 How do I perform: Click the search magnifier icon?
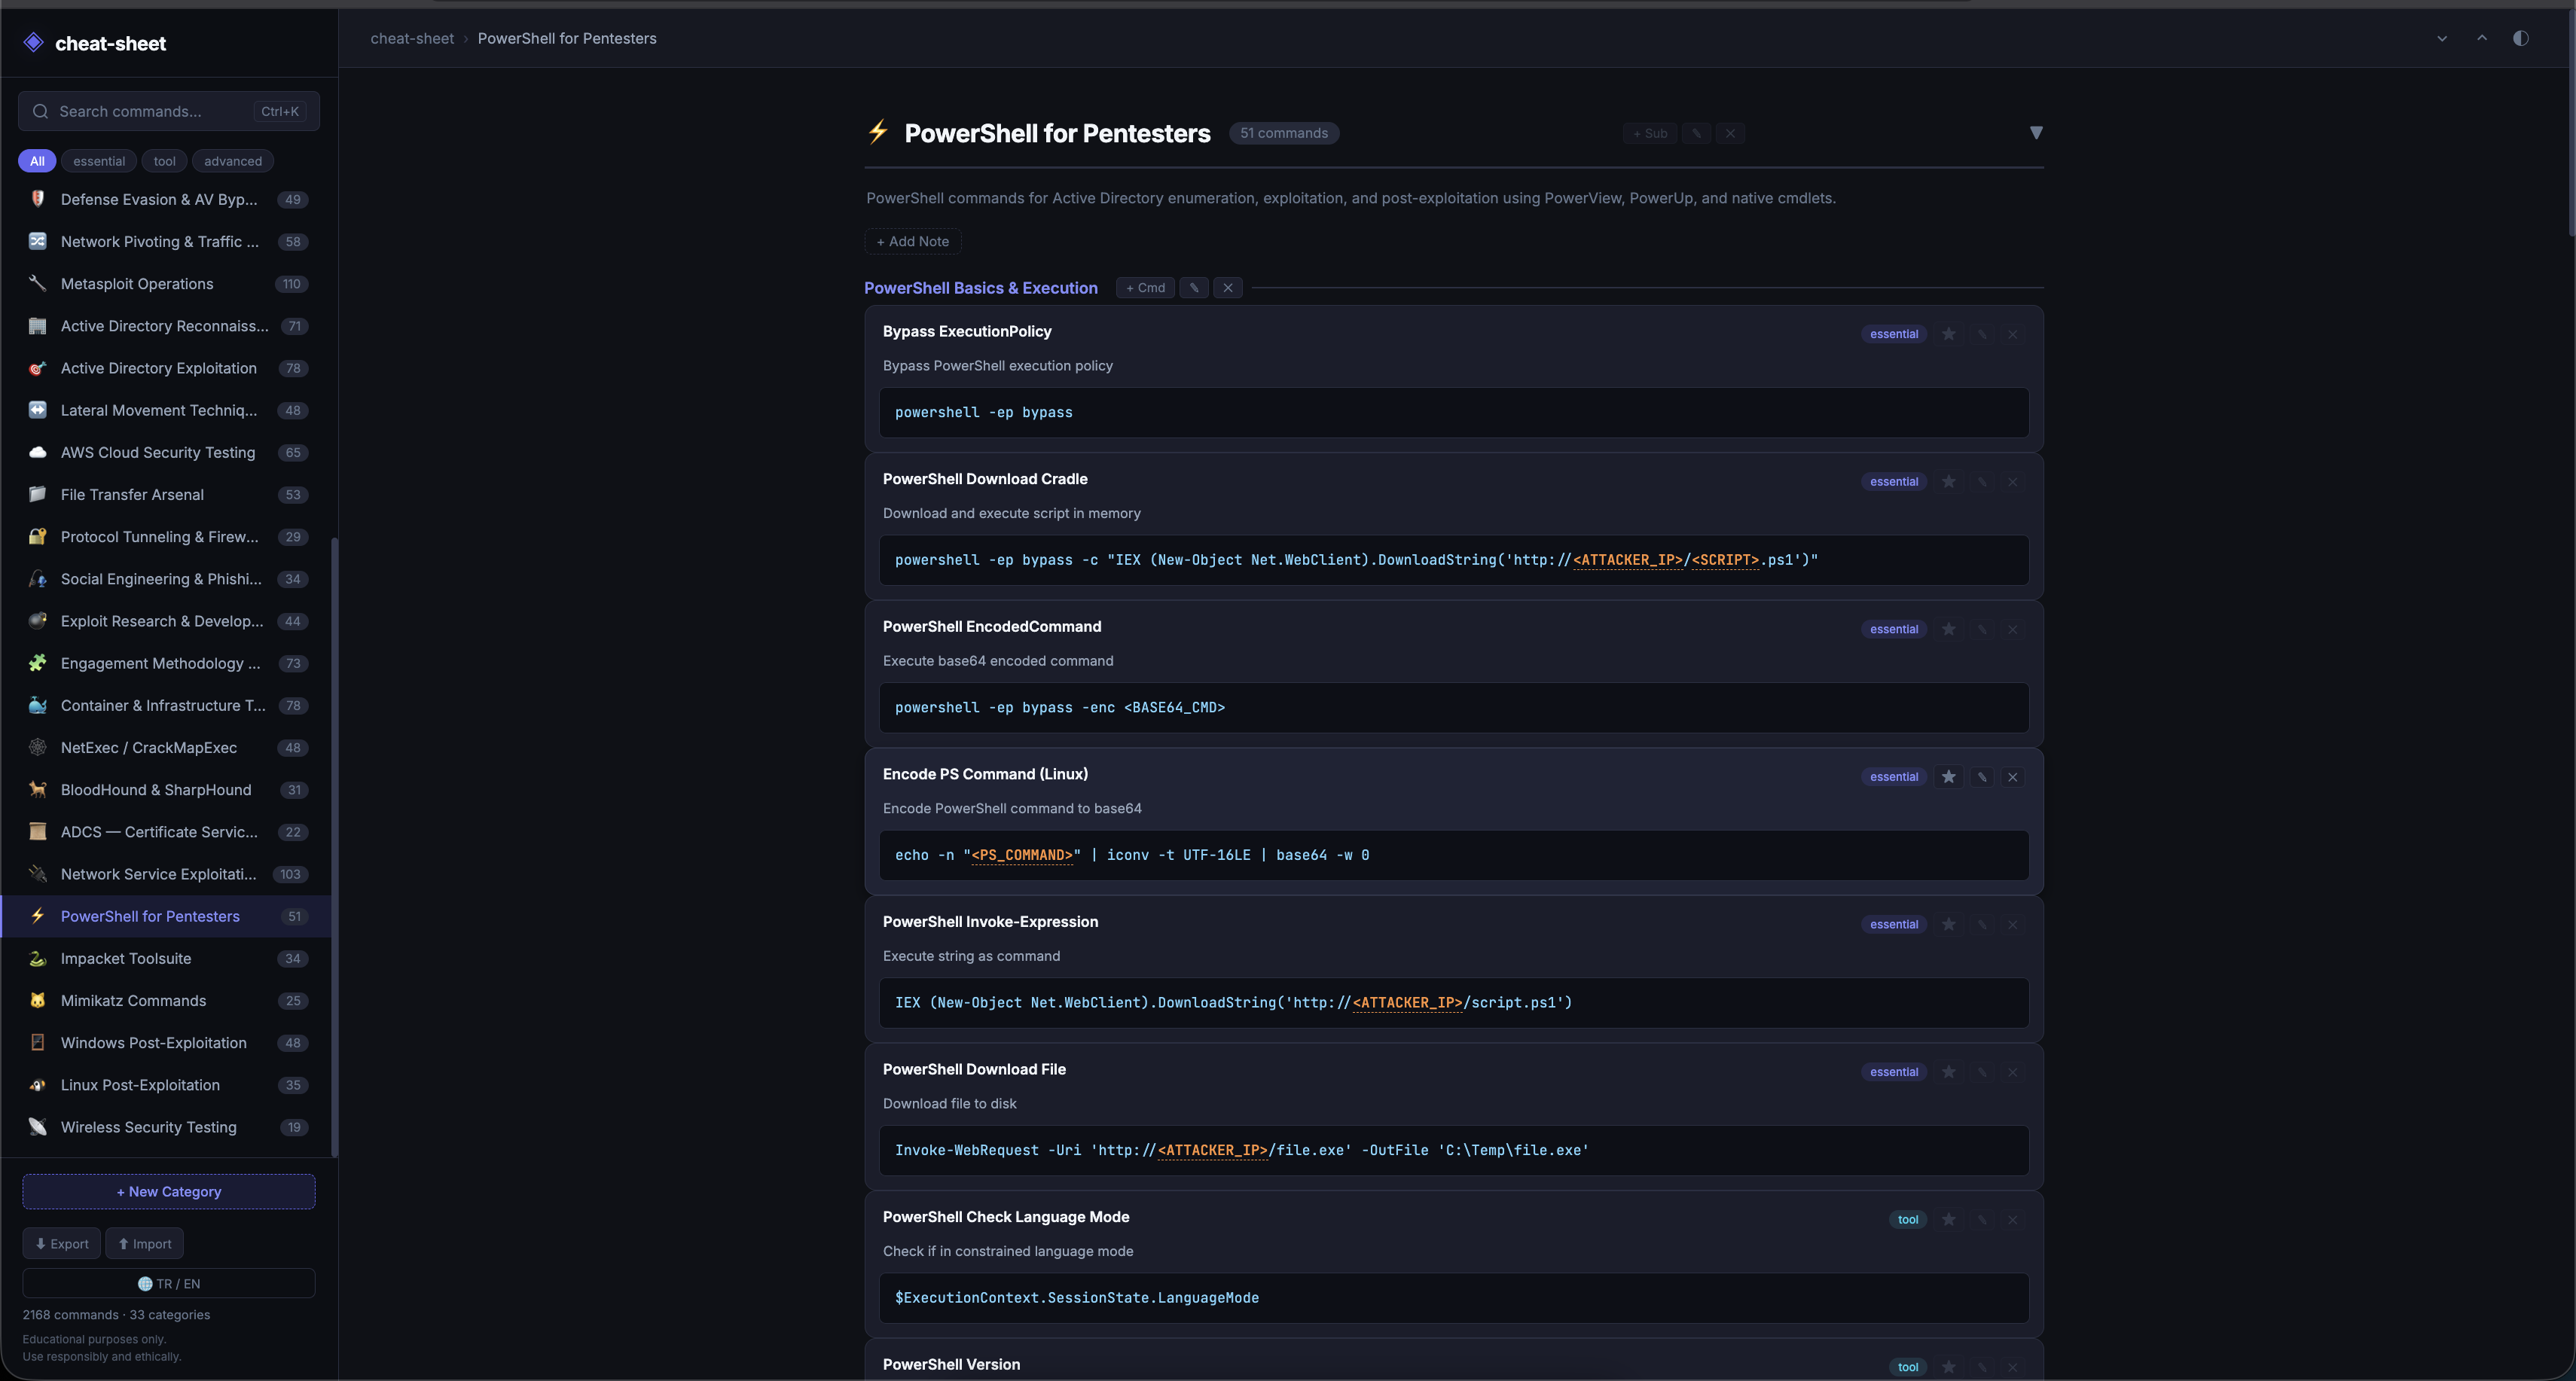coord(40,111)
